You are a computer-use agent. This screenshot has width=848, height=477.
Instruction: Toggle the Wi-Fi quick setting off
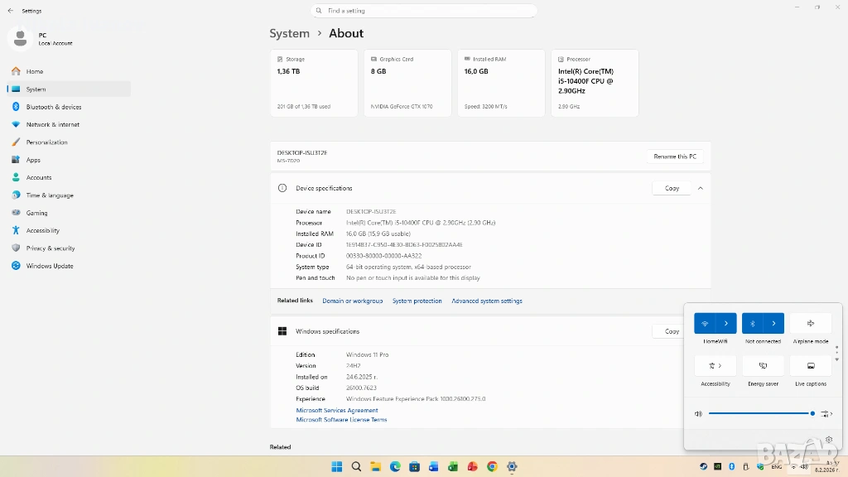click(705, 323)
